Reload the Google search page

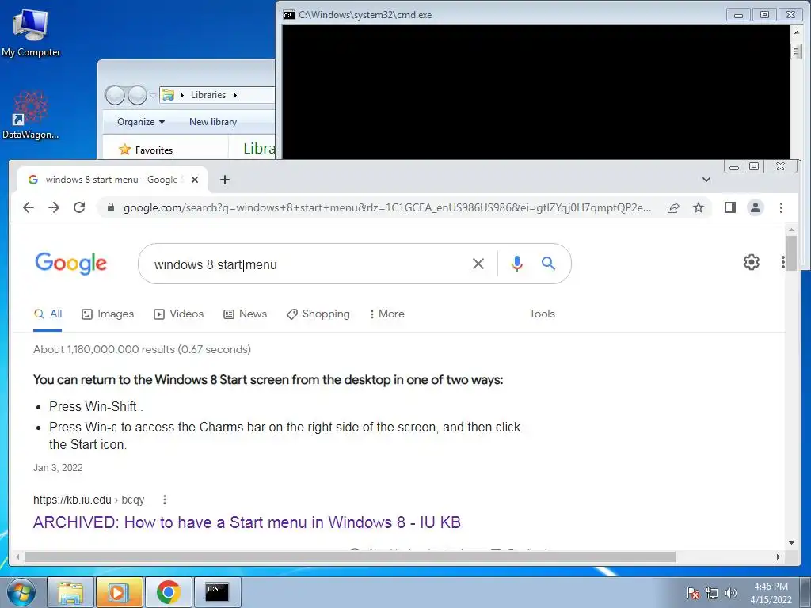pos(79,208)
